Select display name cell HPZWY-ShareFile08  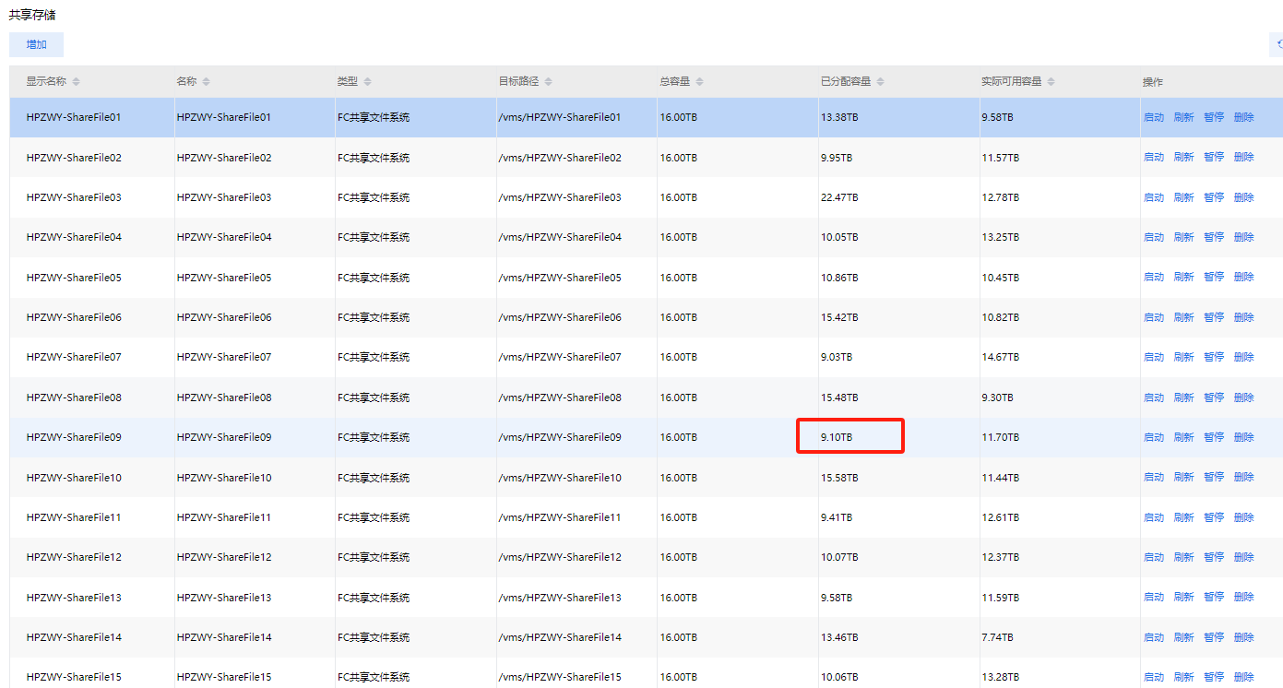(74, 397)
